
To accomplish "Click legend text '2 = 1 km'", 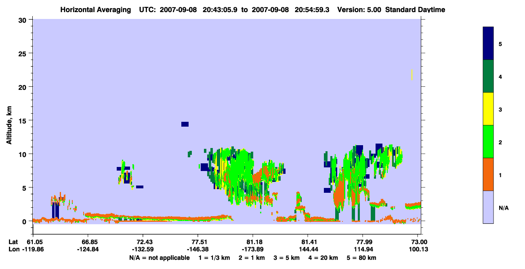I will point(251,258).
